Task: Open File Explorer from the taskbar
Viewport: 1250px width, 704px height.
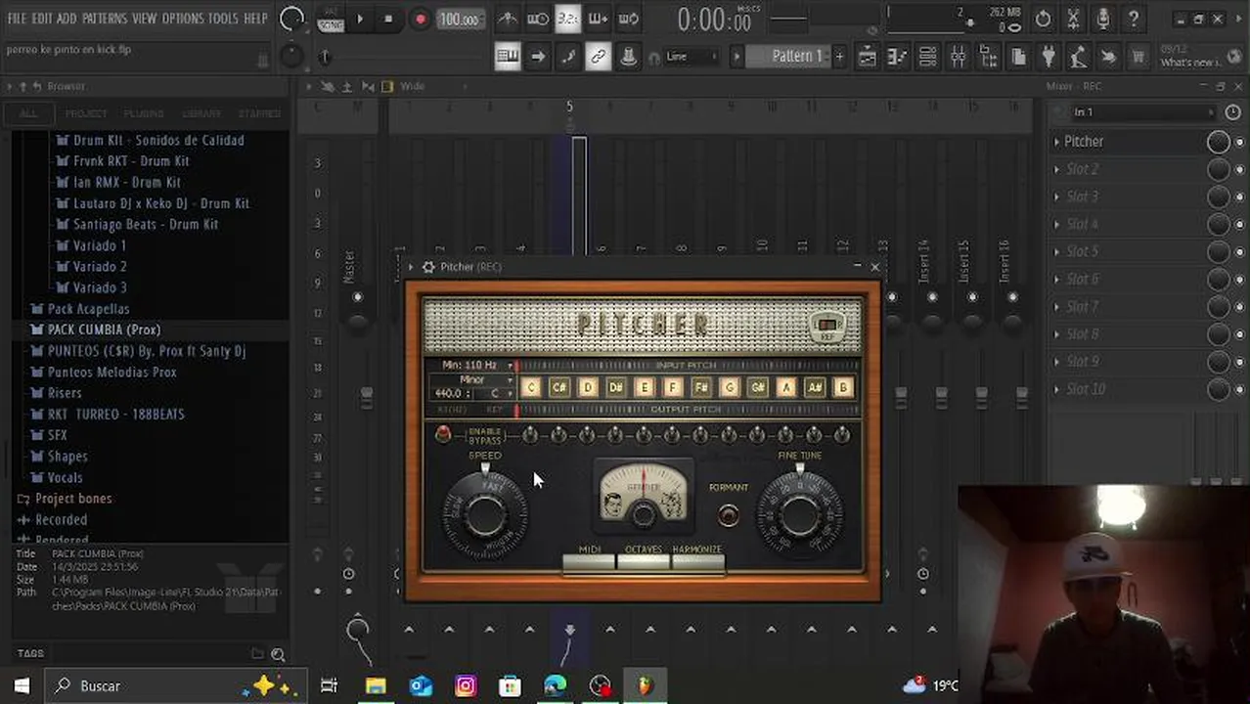Action: tap(376, 686)
